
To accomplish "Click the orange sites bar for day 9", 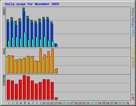I will click(41, 61).
